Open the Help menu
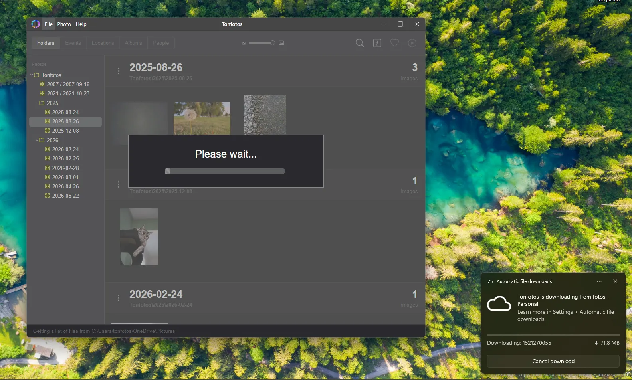Viewport: 632px width, 380px height. click(x=81, y=24)
